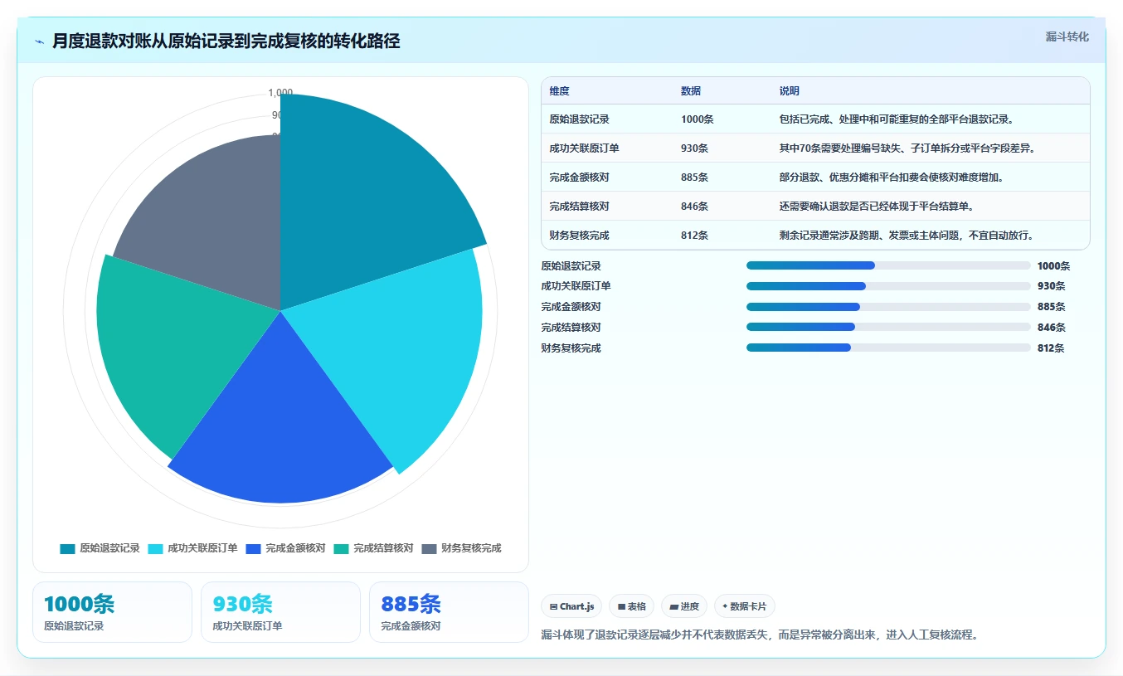Click the light cyan chart slice
The height and width of the screenshot is (676, 1123).
398,348
